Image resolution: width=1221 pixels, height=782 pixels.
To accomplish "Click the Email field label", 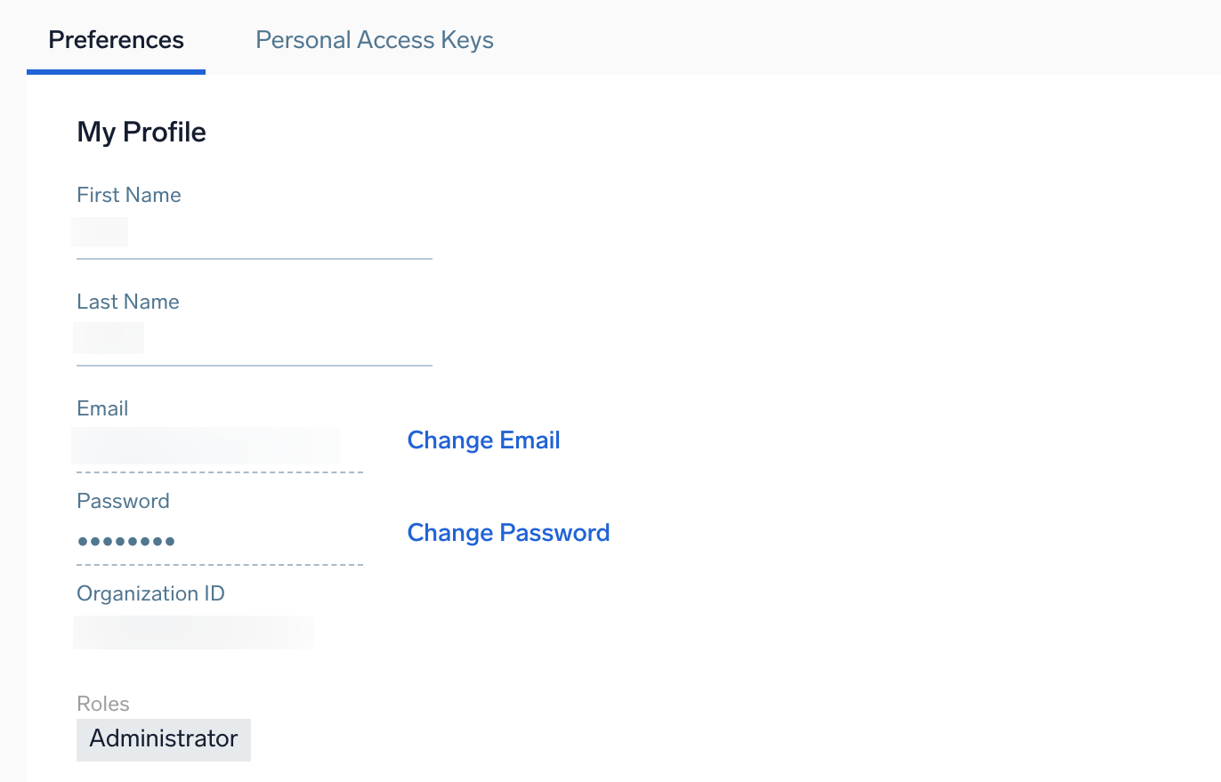I will pyautogui.click(x=102, y=408).
